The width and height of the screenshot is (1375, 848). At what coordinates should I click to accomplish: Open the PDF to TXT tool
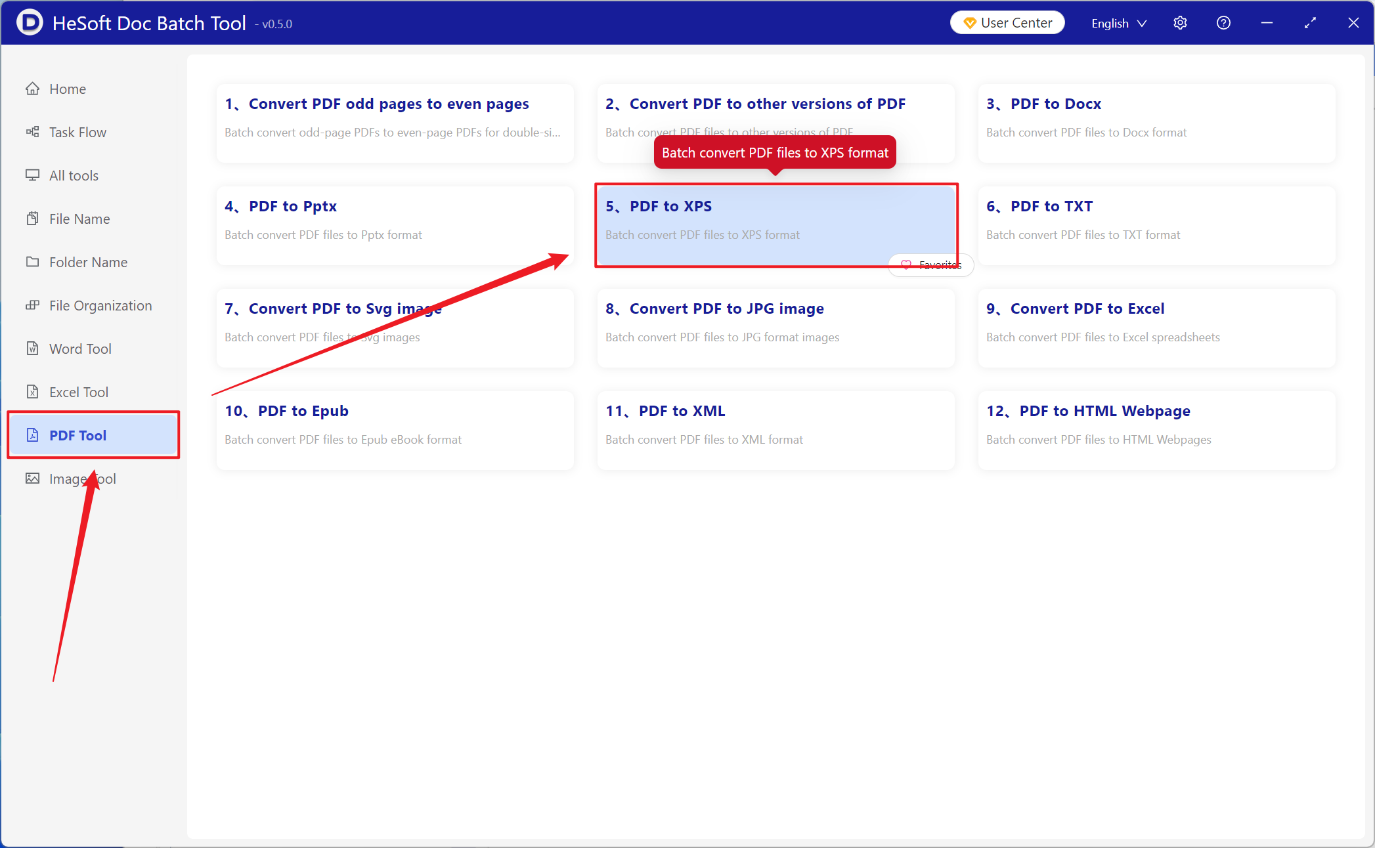(1156, 226)
